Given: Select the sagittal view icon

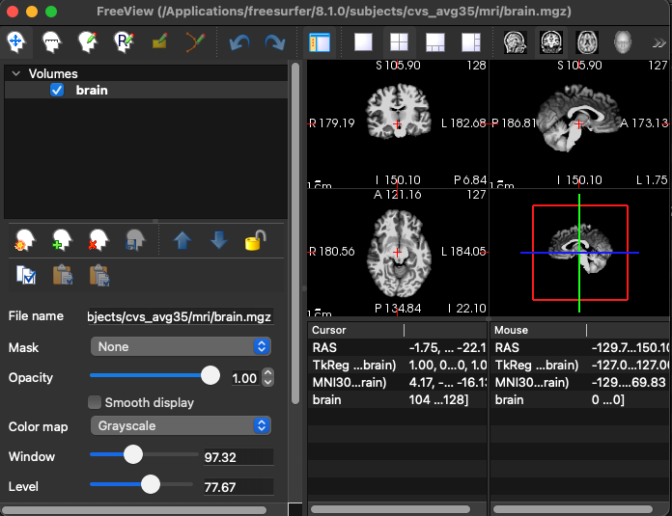Looking at the screenshot, I should (x=515, y=42).
